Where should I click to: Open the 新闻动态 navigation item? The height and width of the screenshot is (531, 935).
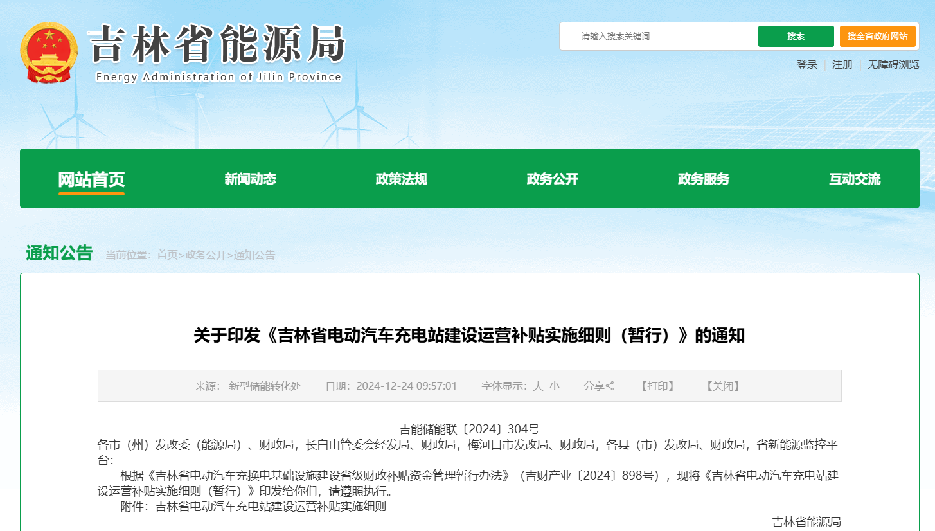coord(250,179)
